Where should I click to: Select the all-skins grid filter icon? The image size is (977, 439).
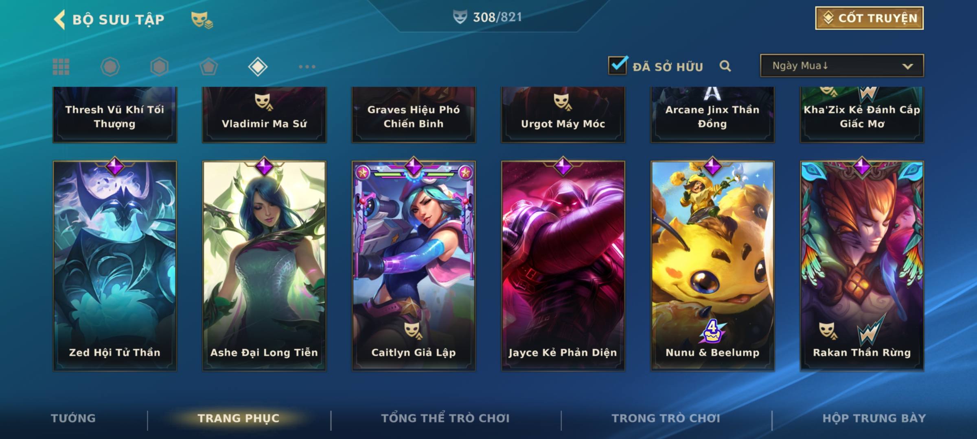pos(61,67)
